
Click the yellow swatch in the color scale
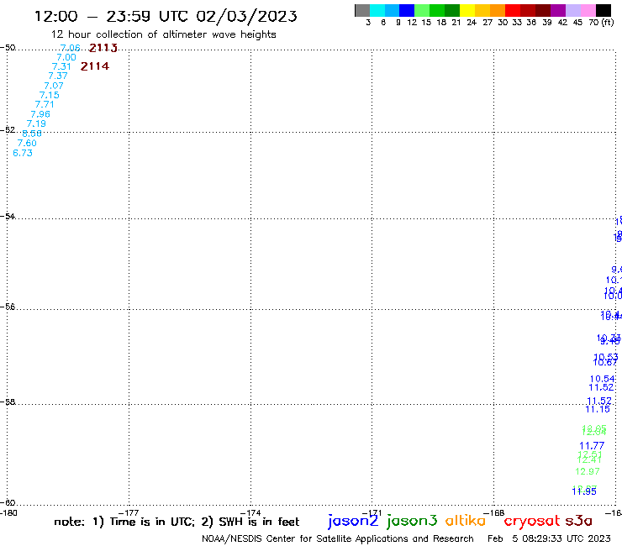[x=467, y=10]
